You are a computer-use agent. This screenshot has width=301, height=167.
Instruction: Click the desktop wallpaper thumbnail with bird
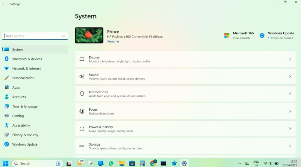pos(89,36)
